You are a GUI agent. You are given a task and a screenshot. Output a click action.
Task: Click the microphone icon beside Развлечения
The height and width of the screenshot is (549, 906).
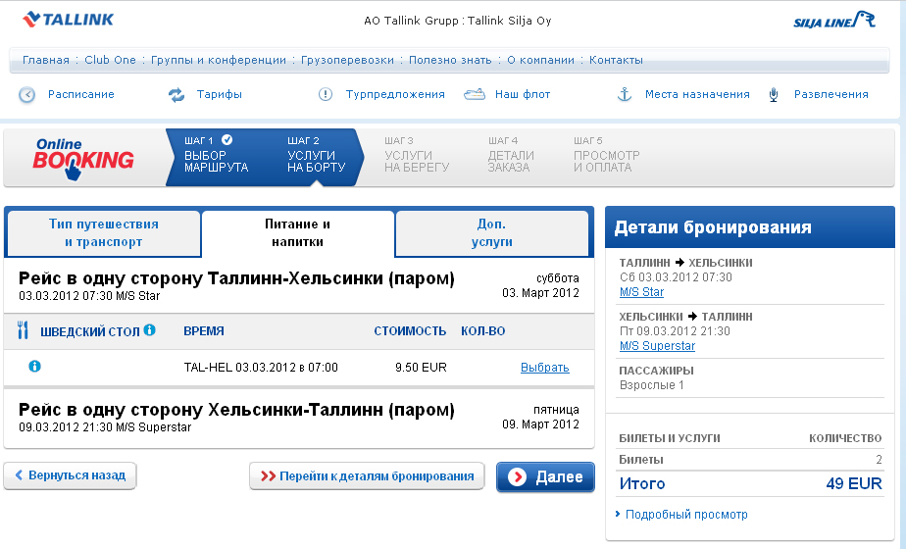coord(774,95)
